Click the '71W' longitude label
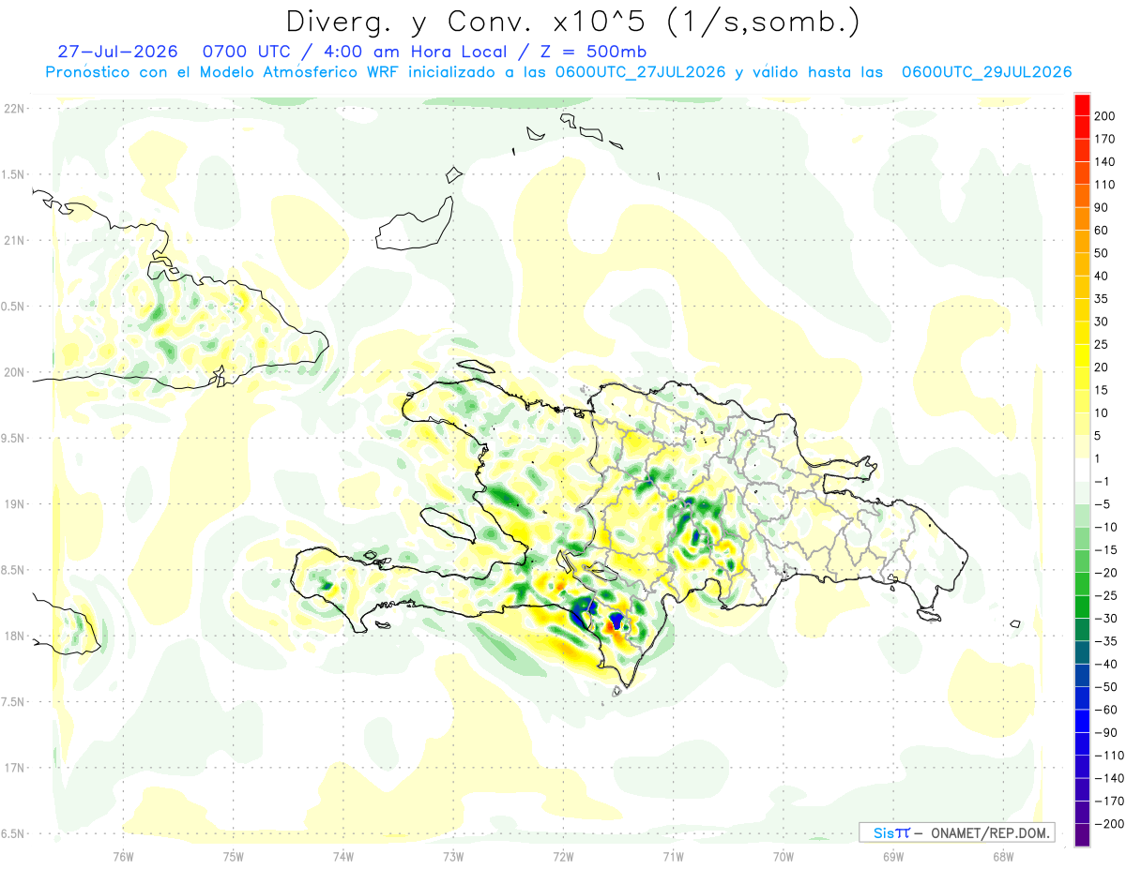The width and height of the screenshot is (1126, 869). click(673, 855)
